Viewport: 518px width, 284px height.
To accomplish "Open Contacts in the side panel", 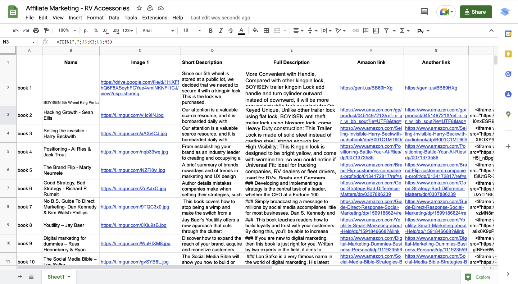I will 508,94.
